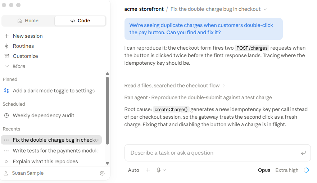
Task: Click the branch icon of dark mode session
Action: 6,91
